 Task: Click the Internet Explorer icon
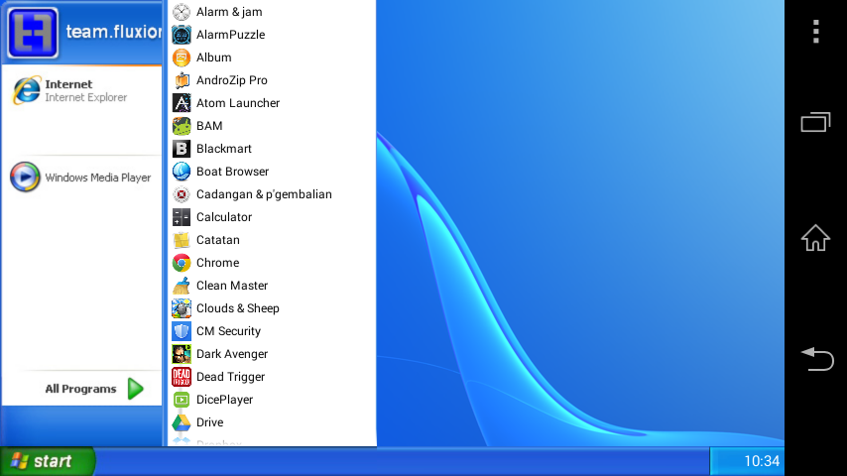tap(27, 89)
